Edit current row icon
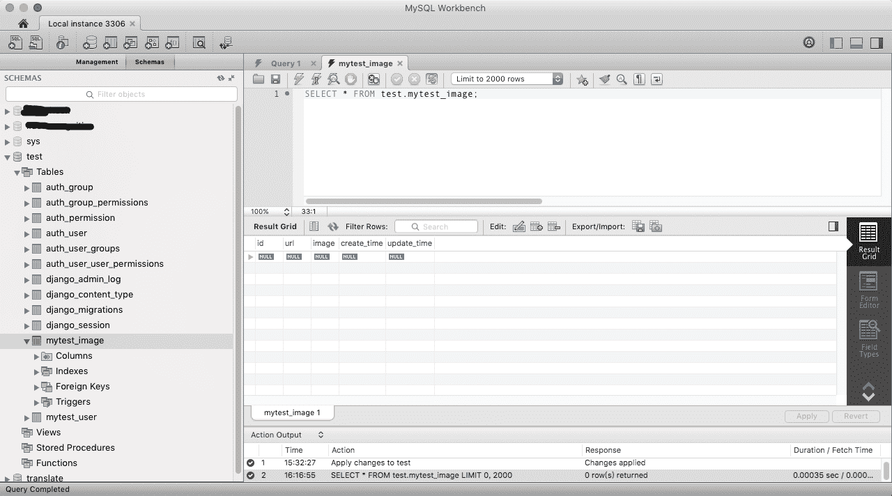 pyautogui.click(x=518, y=226)
